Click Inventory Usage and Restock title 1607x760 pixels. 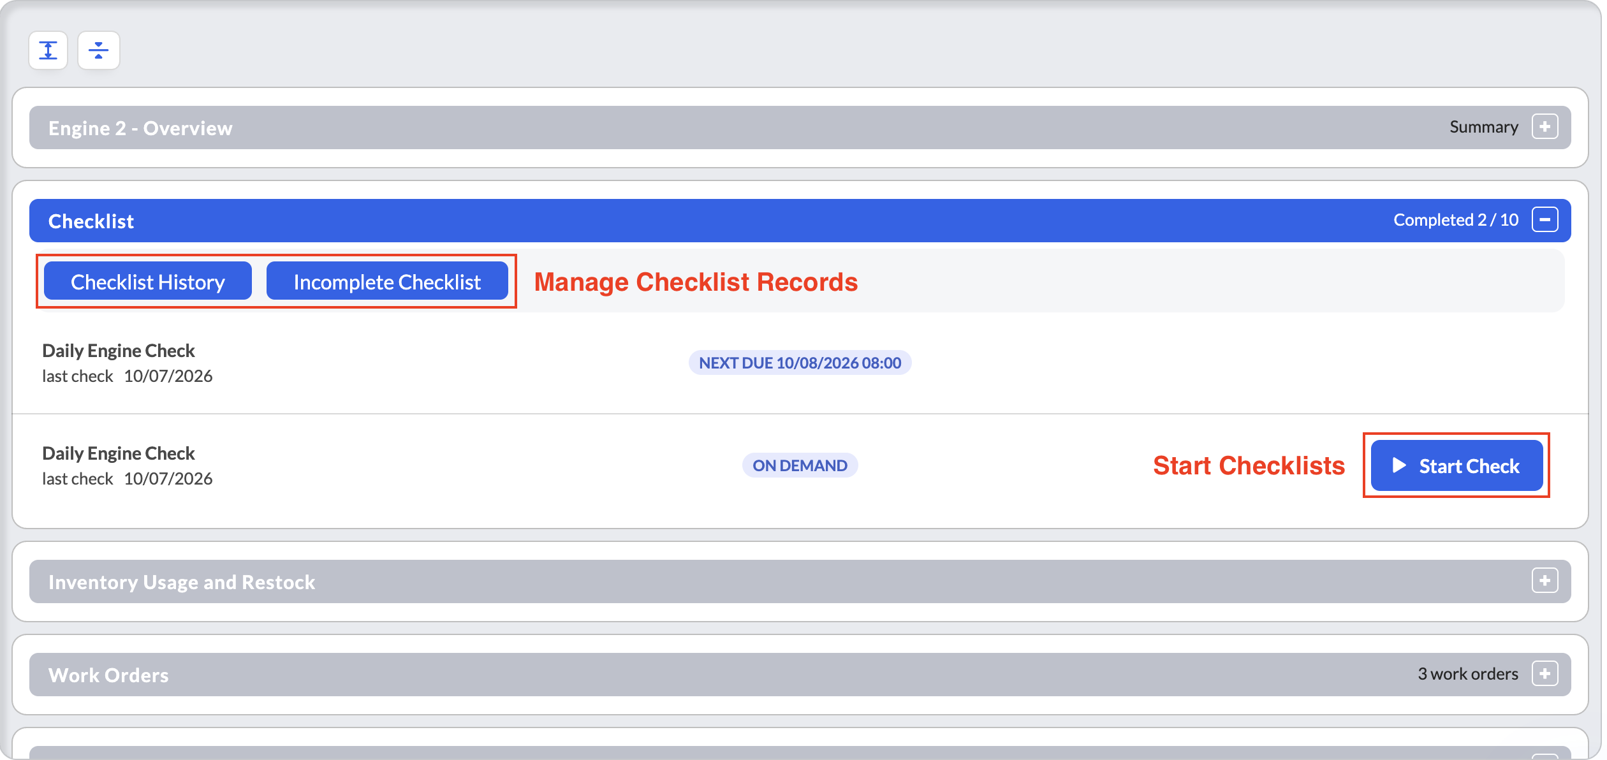[182, 582]
